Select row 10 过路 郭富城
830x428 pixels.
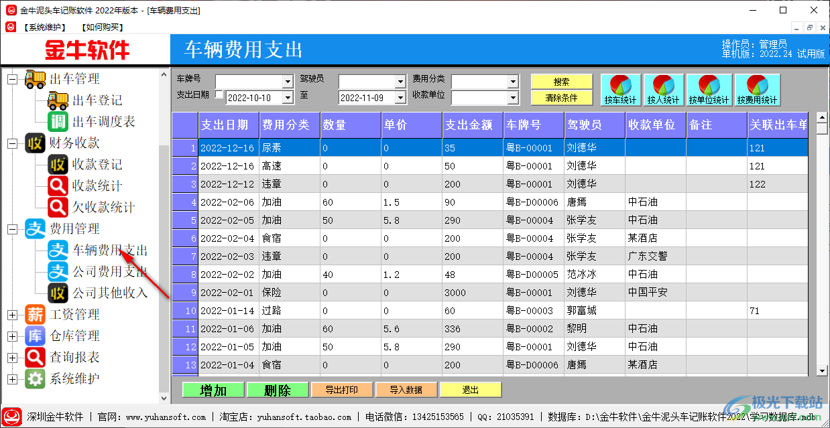[x=489, y=310]
